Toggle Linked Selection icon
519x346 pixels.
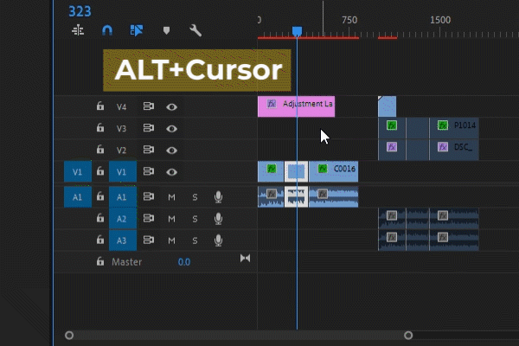pos(137,30)
